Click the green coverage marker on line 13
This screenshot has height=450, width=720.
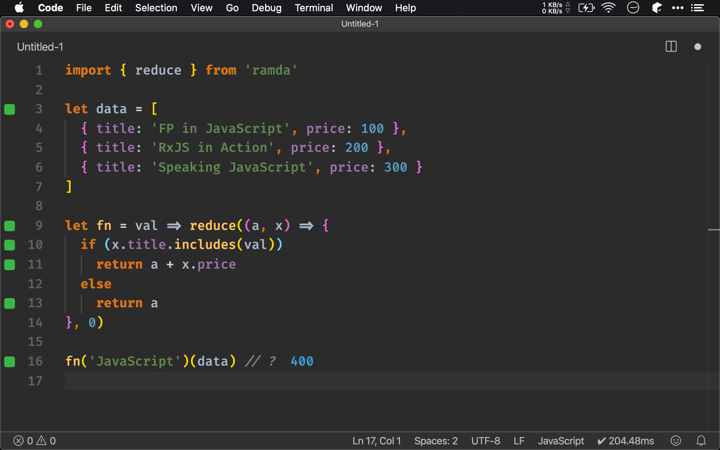[x=9, y=303]
